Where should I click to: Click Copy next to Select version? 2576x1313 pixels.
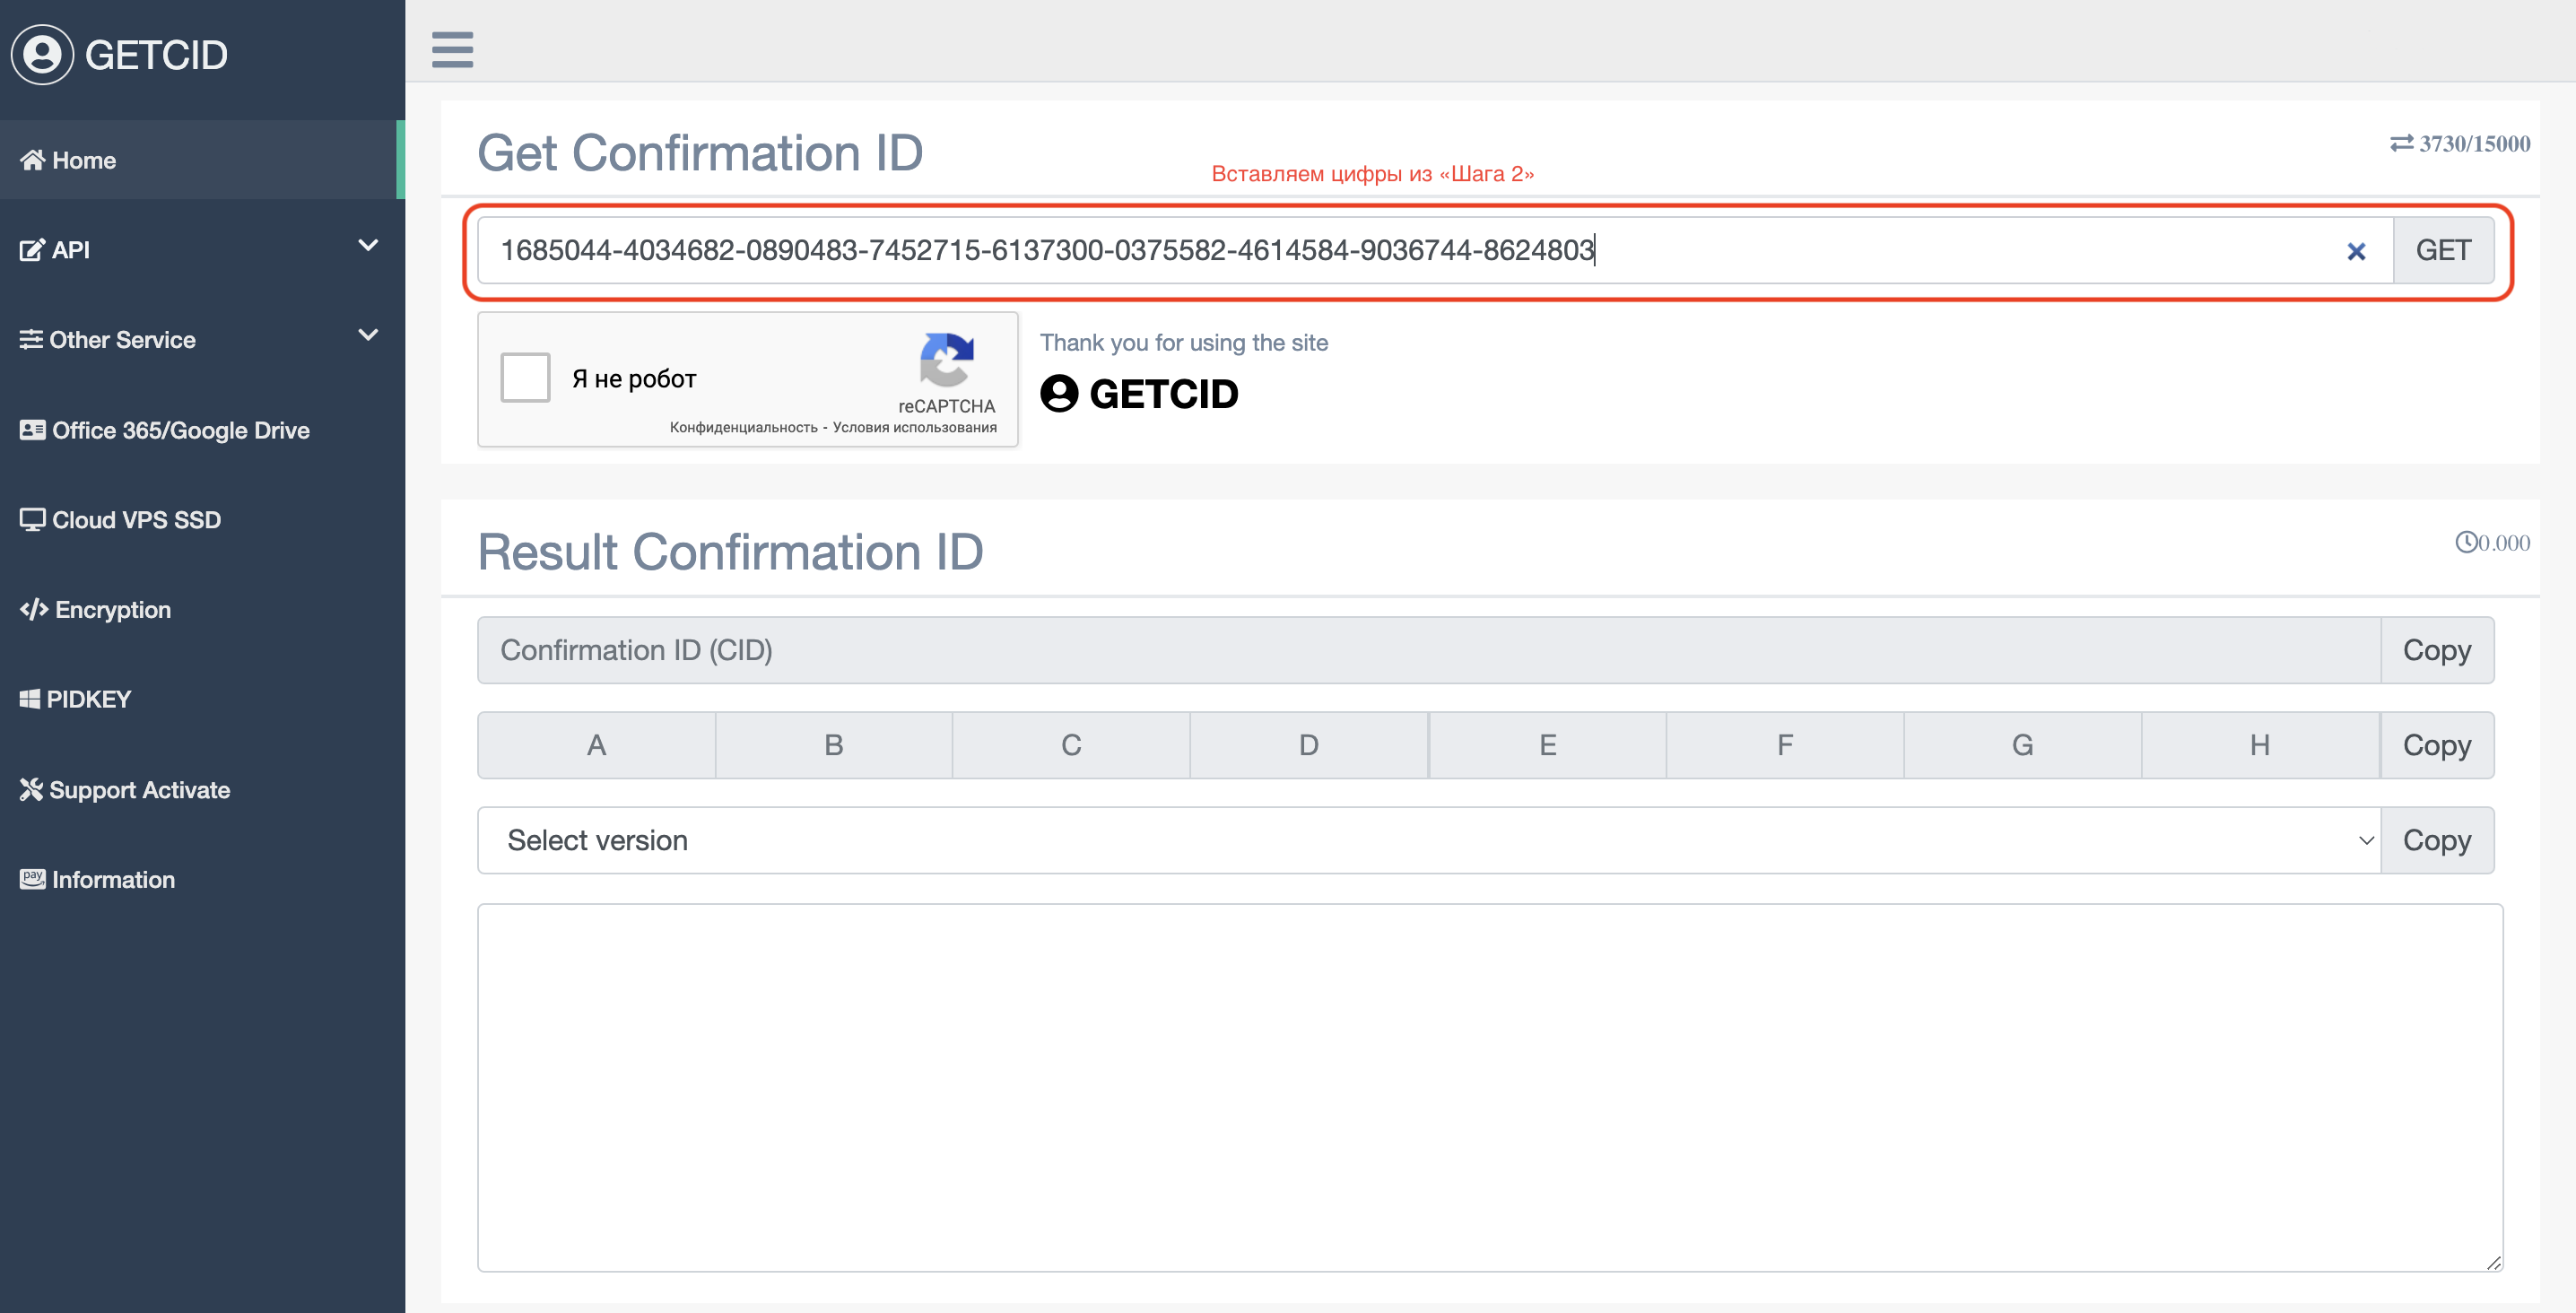click(2437, 840)
